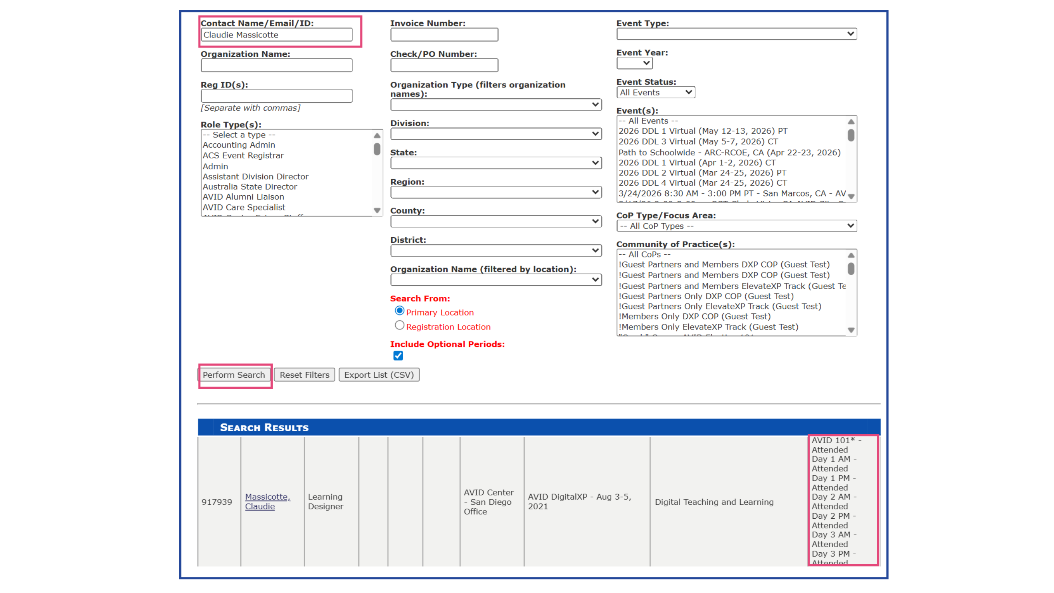
Task: Select '-- All Events --' in Events list
Action: pos(648,121)
